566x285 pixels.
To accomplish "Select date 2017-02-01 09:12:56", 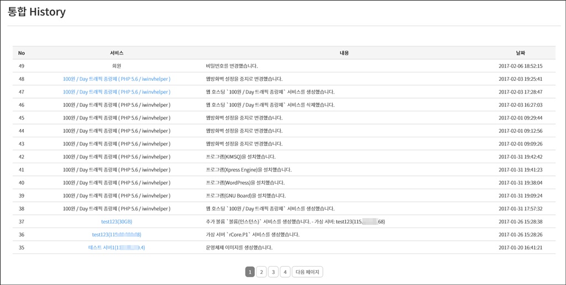I will [521, 131].
